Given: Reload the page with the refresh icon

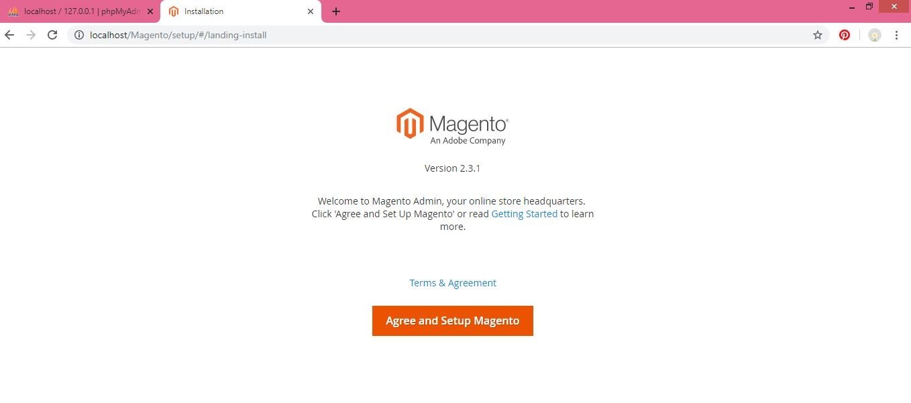Looking at the screenshot, I should tap(52, 35).
